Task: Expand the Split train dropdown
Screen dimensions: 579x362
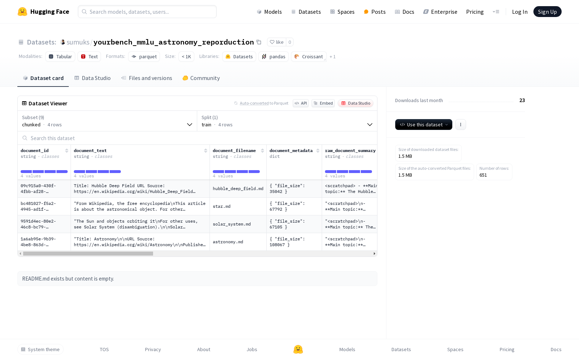Action: [x=287, y=121]
